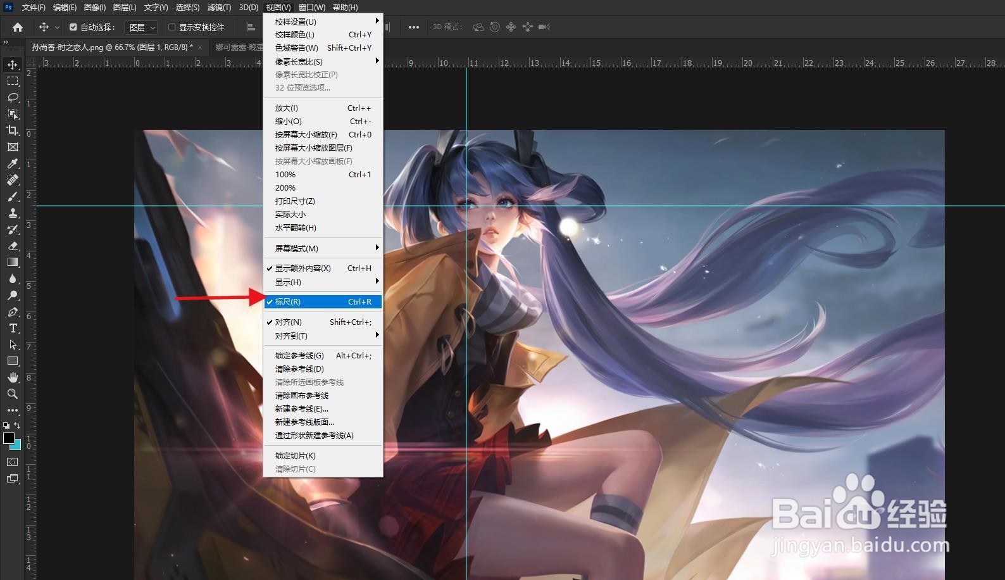Image resolution: width=1005 pixels, height=580 pixels.
Task: Choose 清除参考线(D) clear guides
Action: 323,369
